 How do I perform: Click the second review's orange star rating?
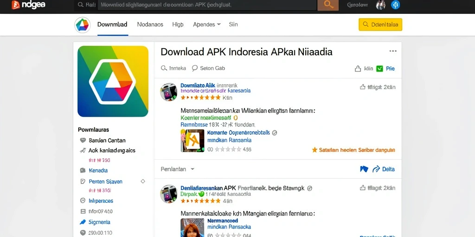[x=200, y=201]
